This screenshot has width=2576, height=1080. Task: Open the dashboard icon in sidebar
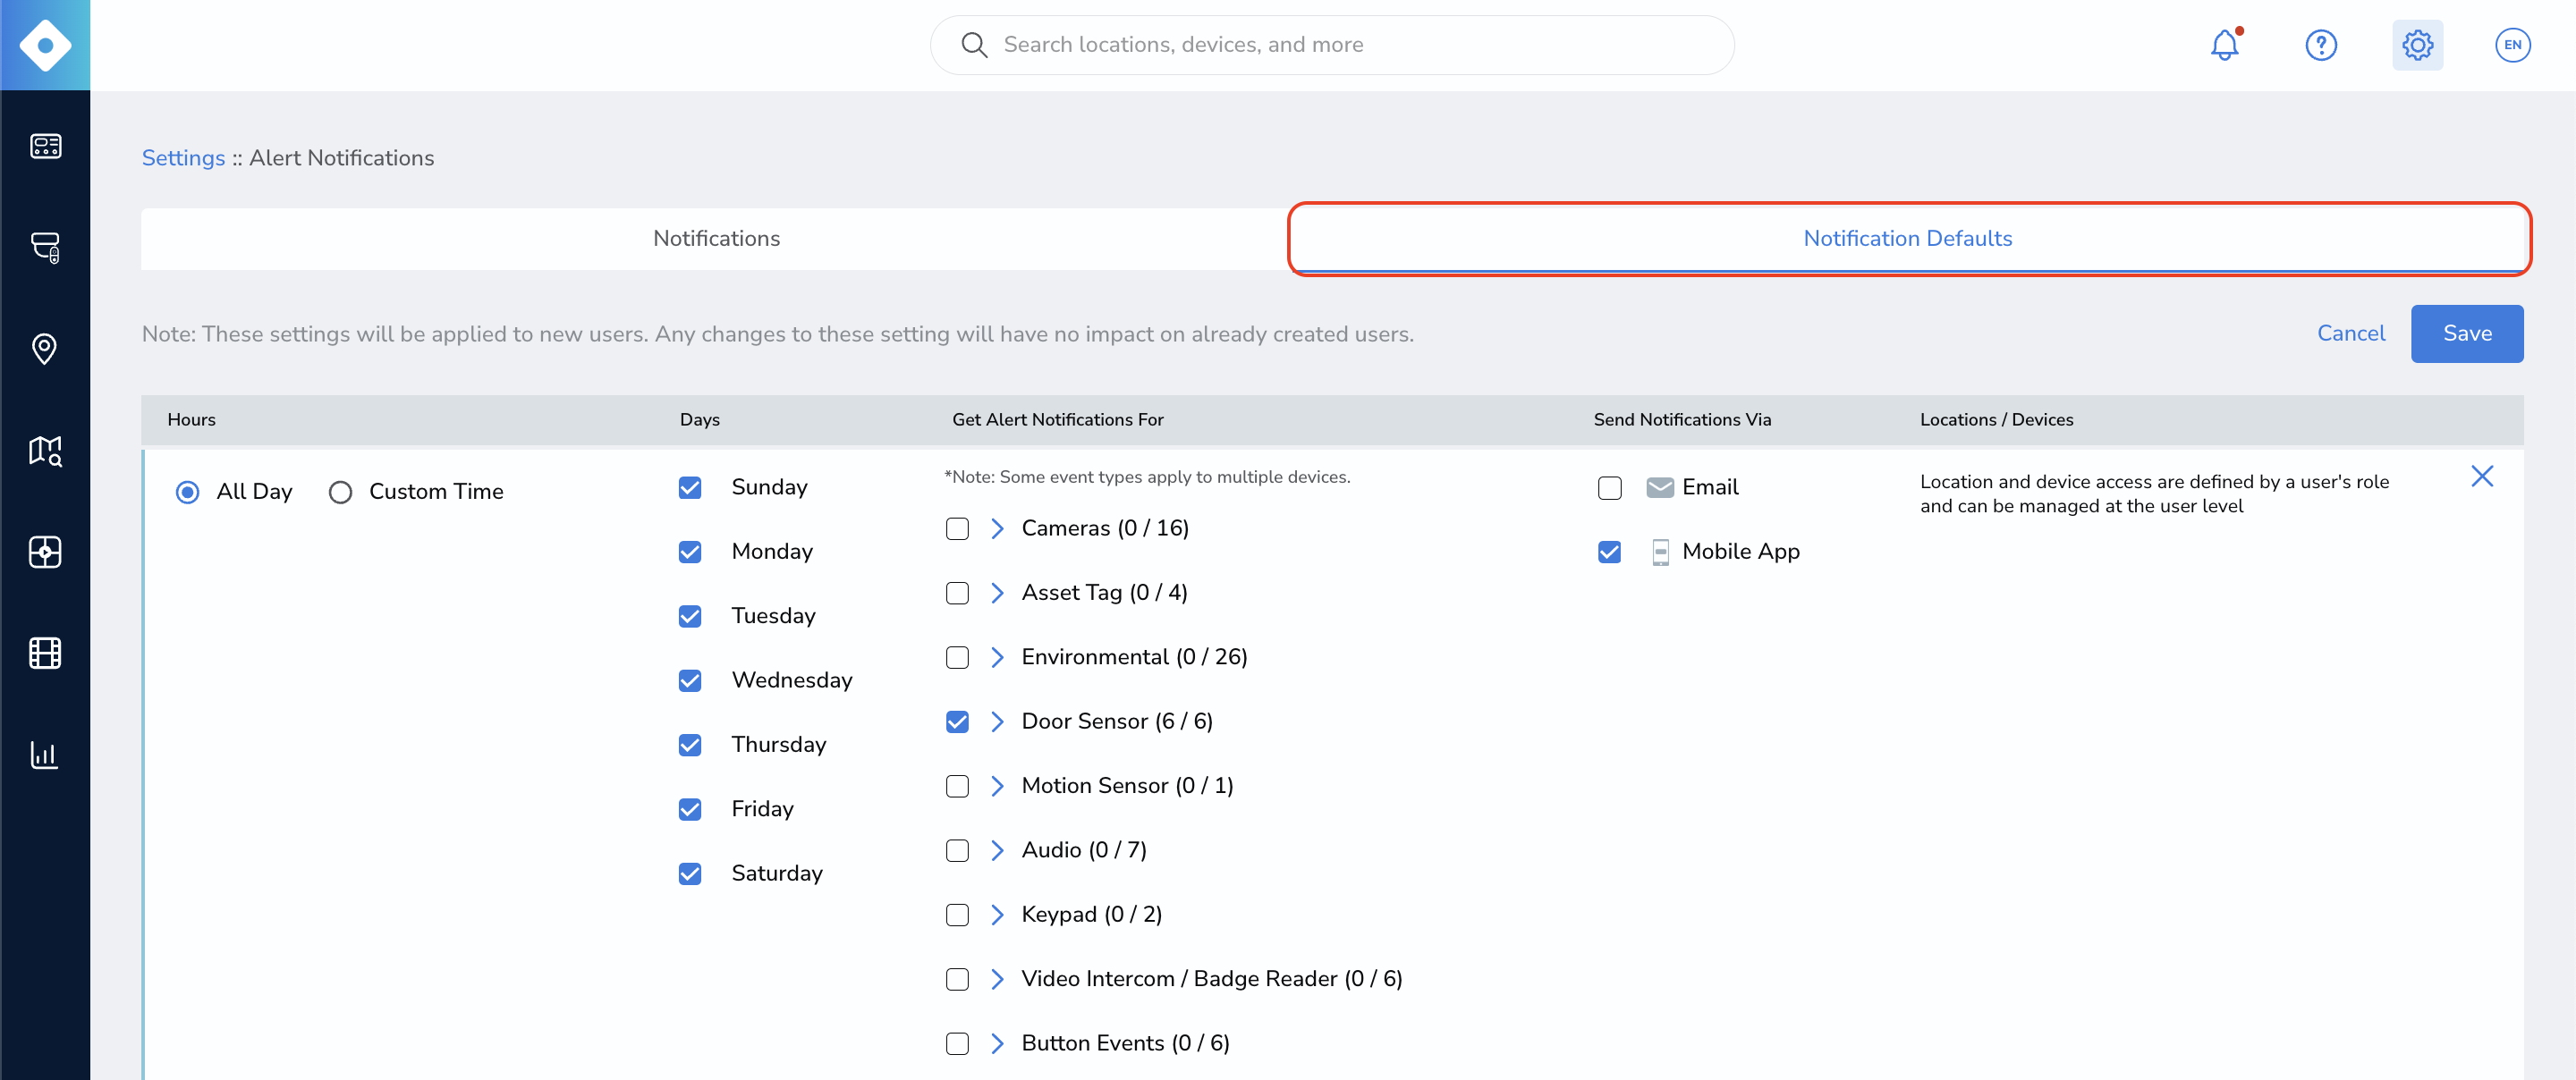coord(45,146)
